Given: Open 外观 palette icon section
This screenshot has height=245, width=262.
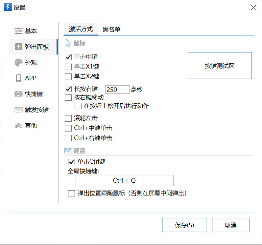Looking at the screenshot, I should [x=18, y=63].
